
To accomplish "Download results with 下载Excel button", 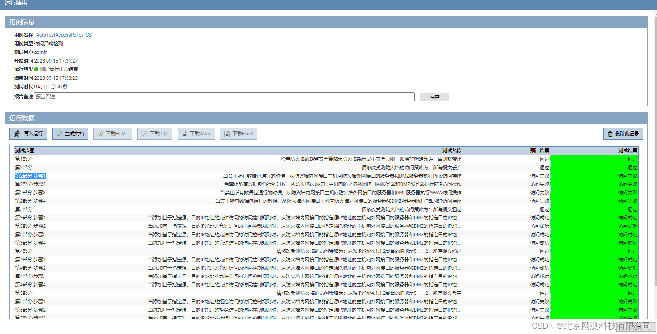I will point(238,134).
